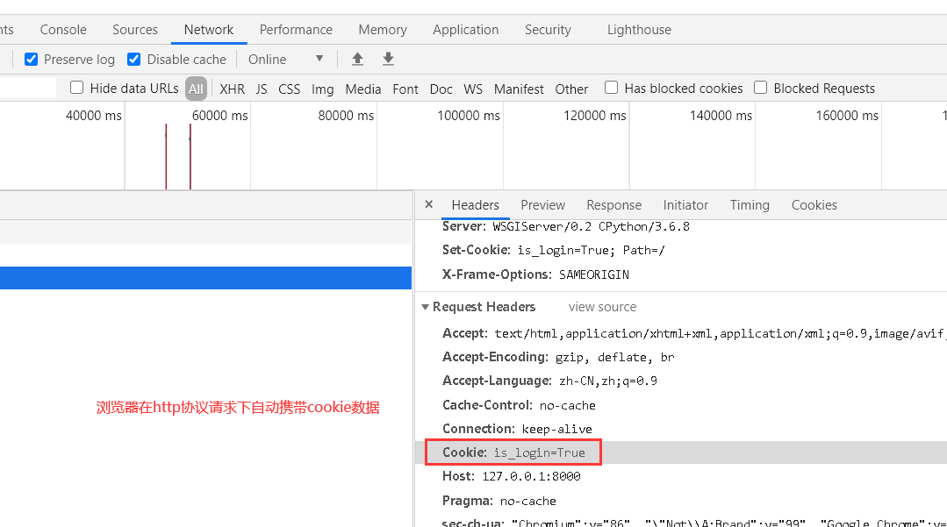Image resolution: width=947 pixels, height=527 pixels.
Task: Click the 60000 ms timeline label
Action: 219,115
